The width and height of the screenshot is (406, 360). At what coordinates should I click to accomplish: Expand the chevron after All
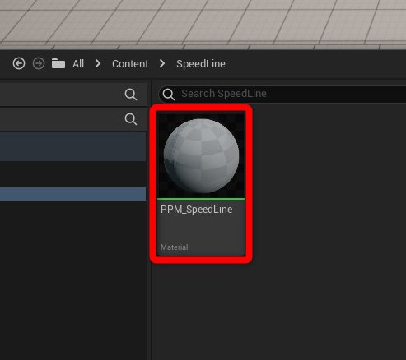pyautogui.click(x=98, y=63)
